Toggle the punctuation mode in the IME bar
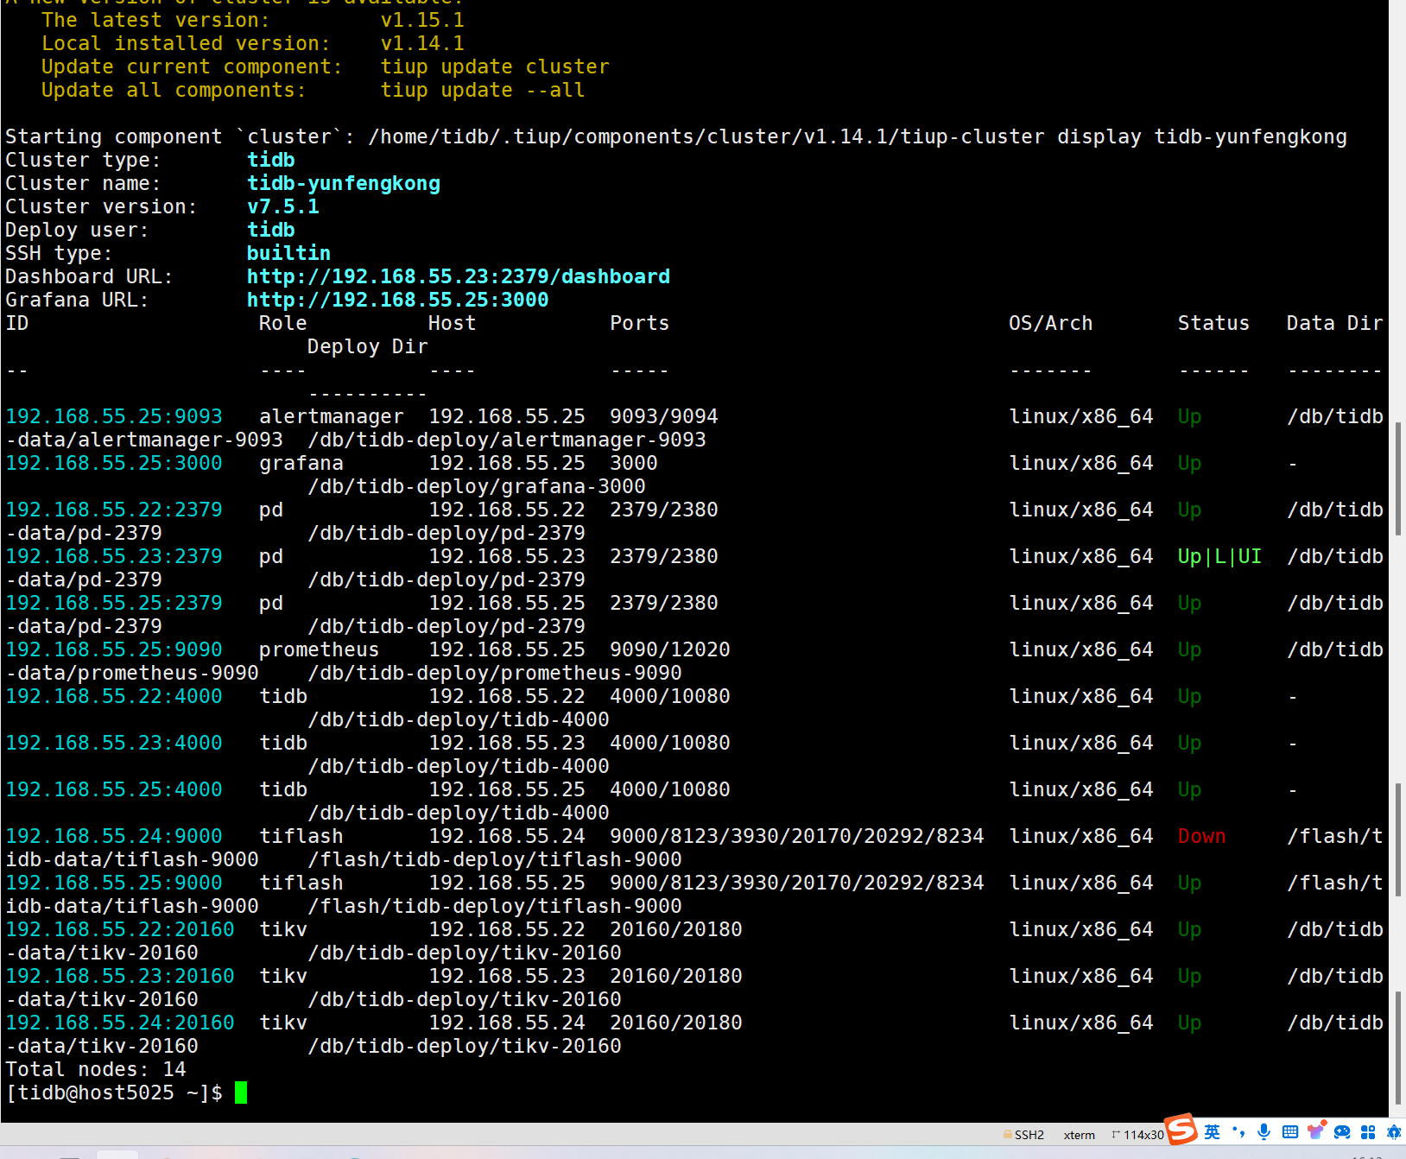 tap(1238, 1132)
